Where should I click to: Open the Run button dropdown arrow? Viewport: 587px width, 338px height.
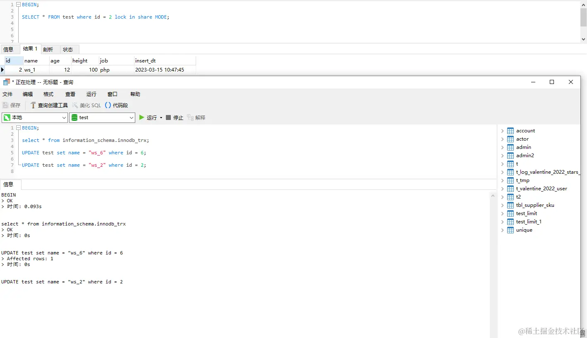161,118
